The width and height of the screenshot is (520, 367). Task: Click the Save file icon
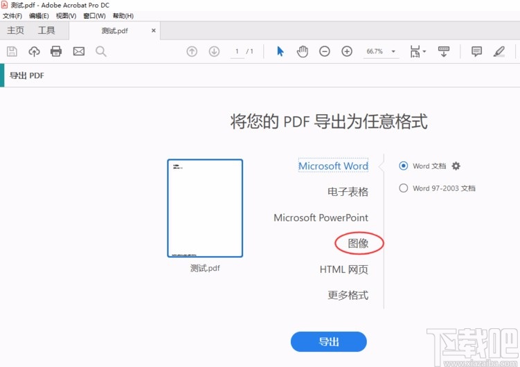tap(12, 51)
